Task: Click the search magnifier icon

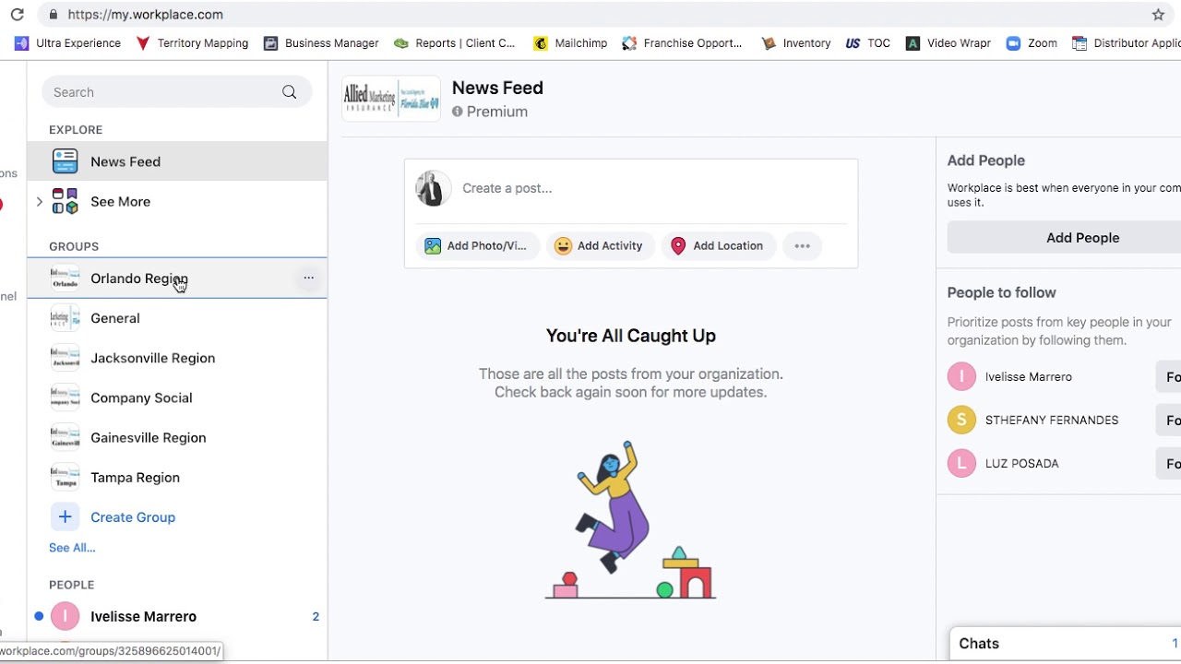Action: pos(290,92)
